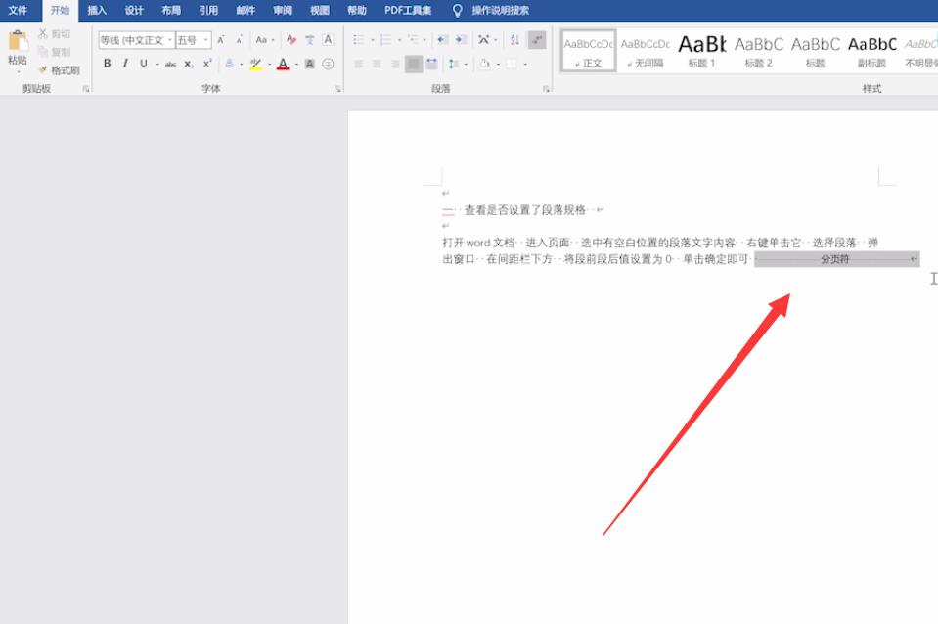938x624 pixels.
Task: Decrease font size with the smaller A icon
Action: (x=239, y=40)
